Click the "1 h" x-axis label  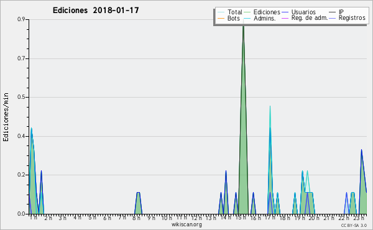[x=34, y=218]
